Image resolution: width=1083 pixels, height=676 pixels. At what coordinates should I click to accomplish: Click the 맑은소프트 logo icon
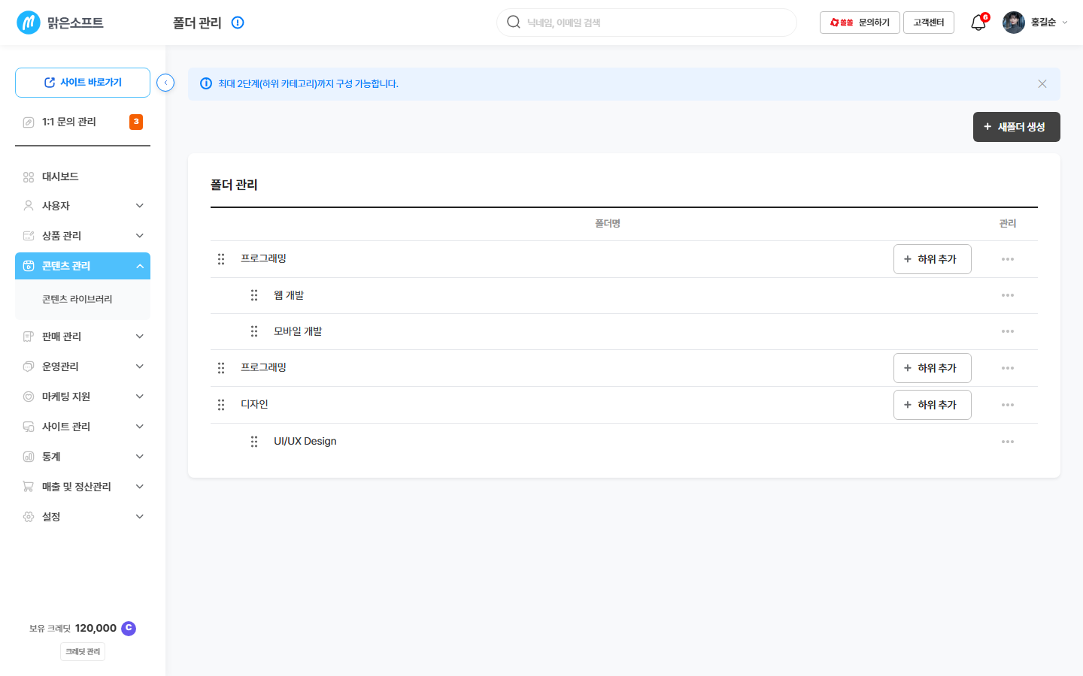click(x=29, y=23)
